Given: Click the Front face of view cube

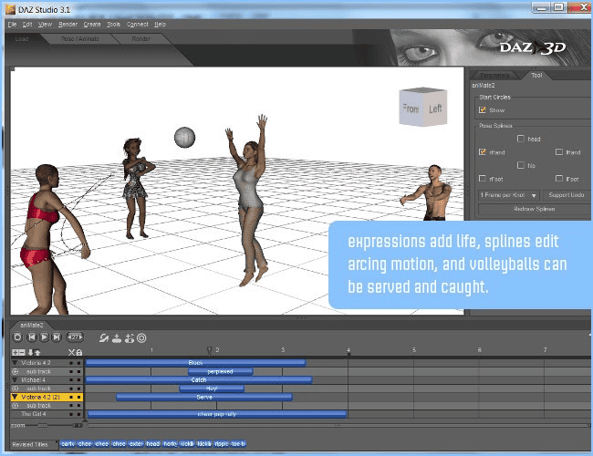Looking at the screenshot, I should [411, 109].
